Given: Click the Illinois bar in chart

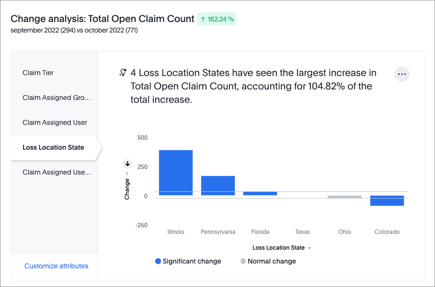Looking at the screenshot, I should tap(176, 173).
